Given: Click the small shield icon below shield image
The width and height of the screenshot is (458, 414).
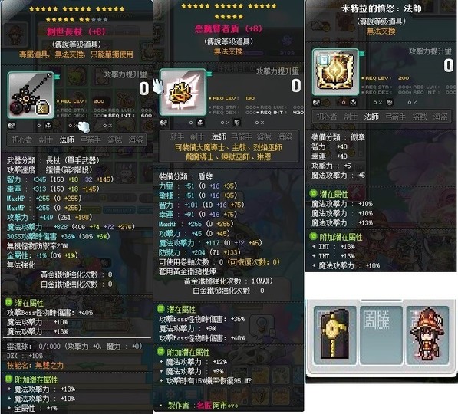Looking at the screenshot, I should point(237,123).
